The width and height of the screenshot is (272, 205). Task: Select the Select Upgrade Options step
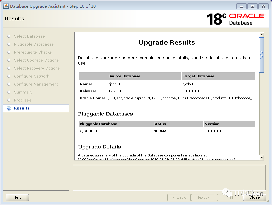(x=36, y=60)
